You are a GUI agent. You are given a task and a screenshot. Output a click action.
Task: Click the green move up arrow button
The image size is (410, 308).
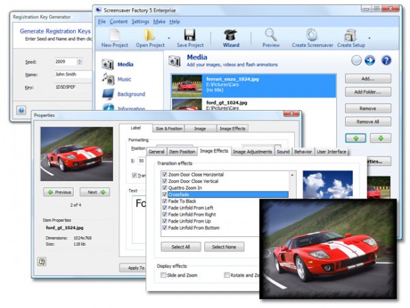click(x=355, y=137)
